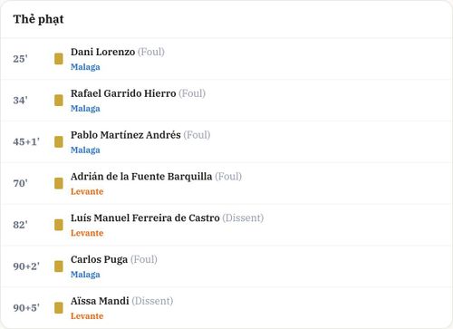Open Malaga team link under Dani Lorenzo

[85, 67]
